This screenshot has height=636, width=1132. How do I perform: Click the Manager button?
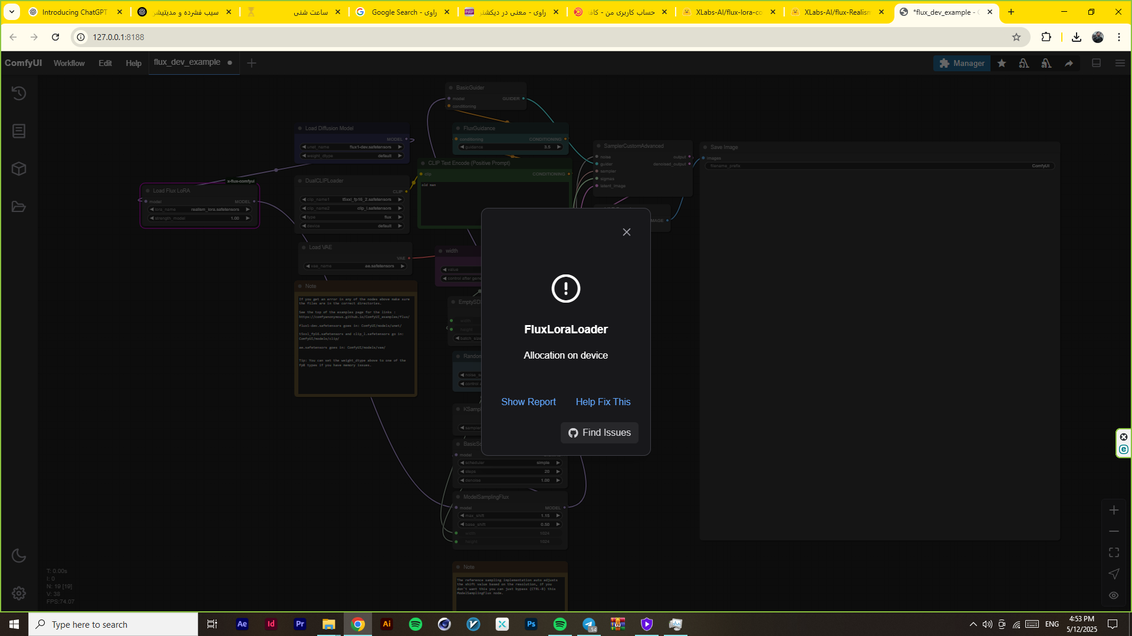tap(962, 63)
